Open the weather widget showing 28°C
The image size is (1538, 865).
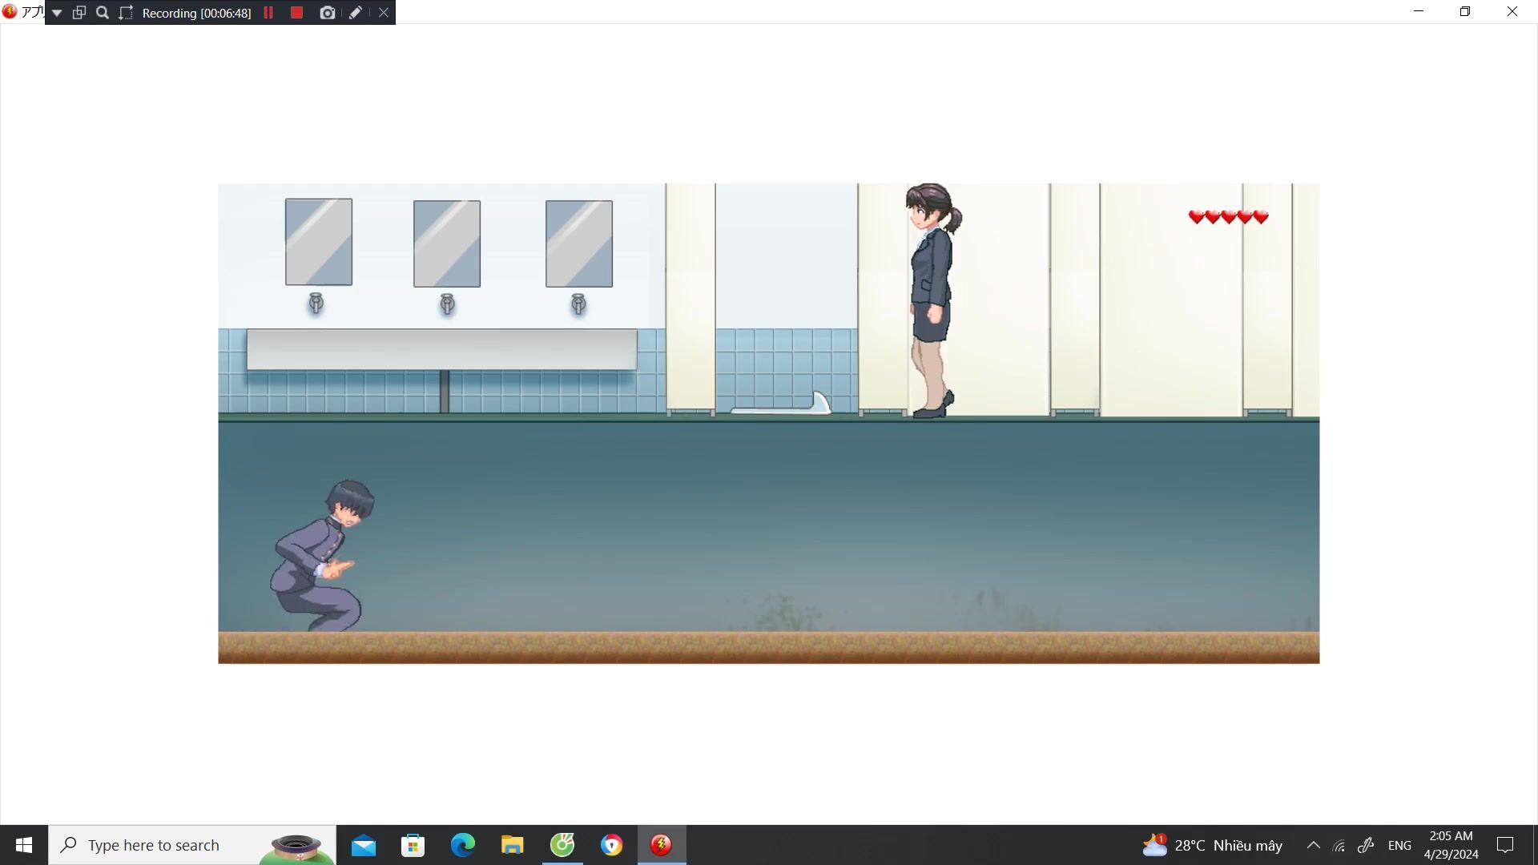click(1212, 845)
